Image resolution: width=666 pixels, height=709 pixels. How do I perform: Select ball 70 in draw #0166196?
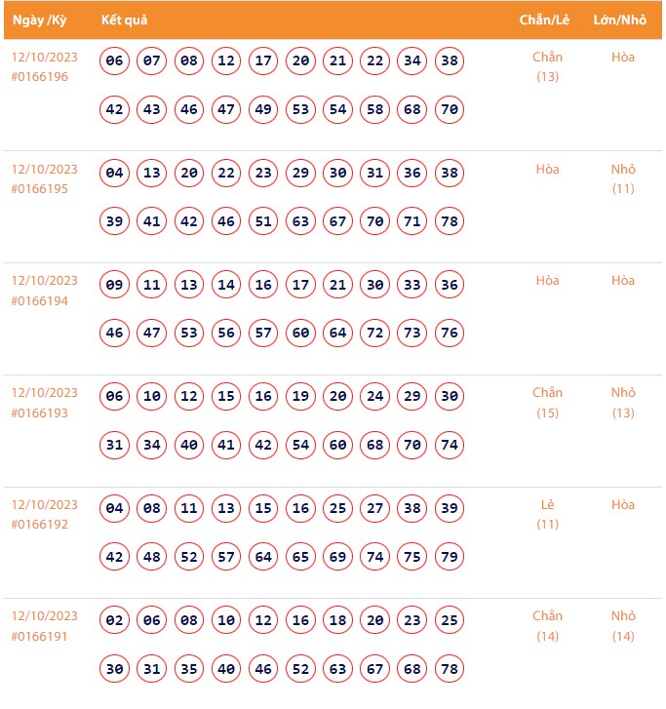450,109
